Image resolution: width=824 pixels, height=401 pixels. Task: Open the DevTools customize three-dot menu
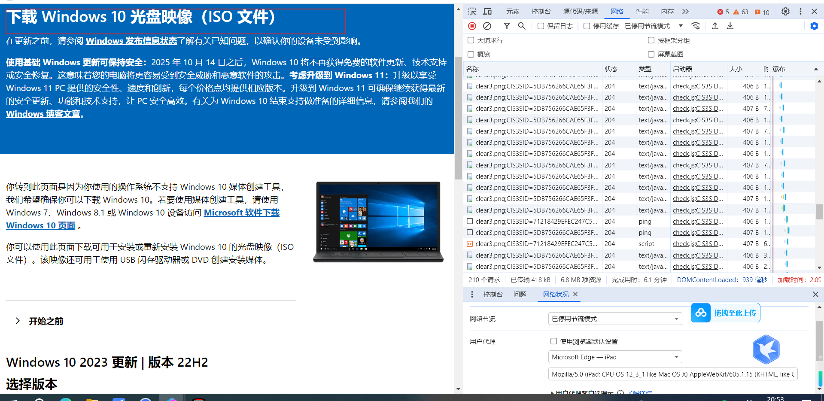point(800,12)
